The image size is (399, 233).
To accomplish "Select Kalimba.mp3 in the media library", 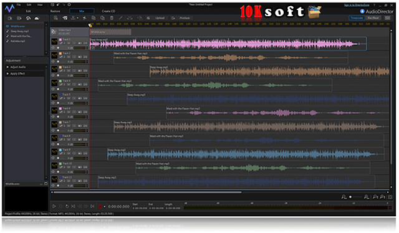I will 17,40.
